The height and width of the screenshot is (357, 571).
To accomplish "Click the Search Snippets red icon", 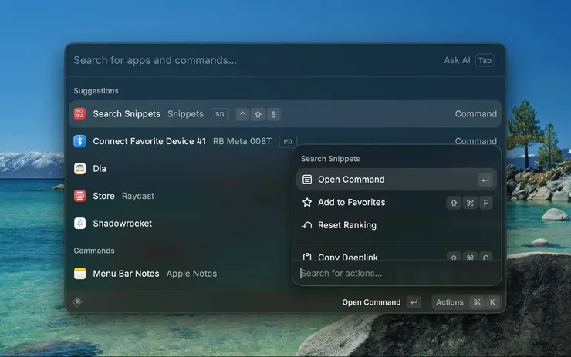I will tap(79, 114).
